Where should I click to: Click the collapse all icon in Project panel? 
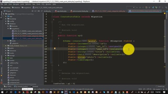click(35, 11)
